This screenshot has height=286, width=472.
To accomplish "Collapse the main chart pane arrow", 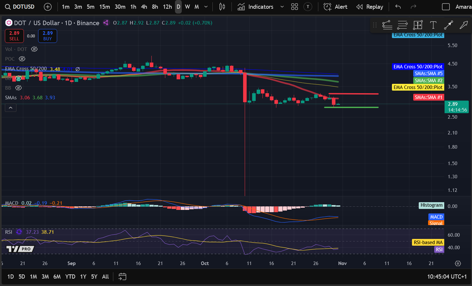I will tap(11, 108).
